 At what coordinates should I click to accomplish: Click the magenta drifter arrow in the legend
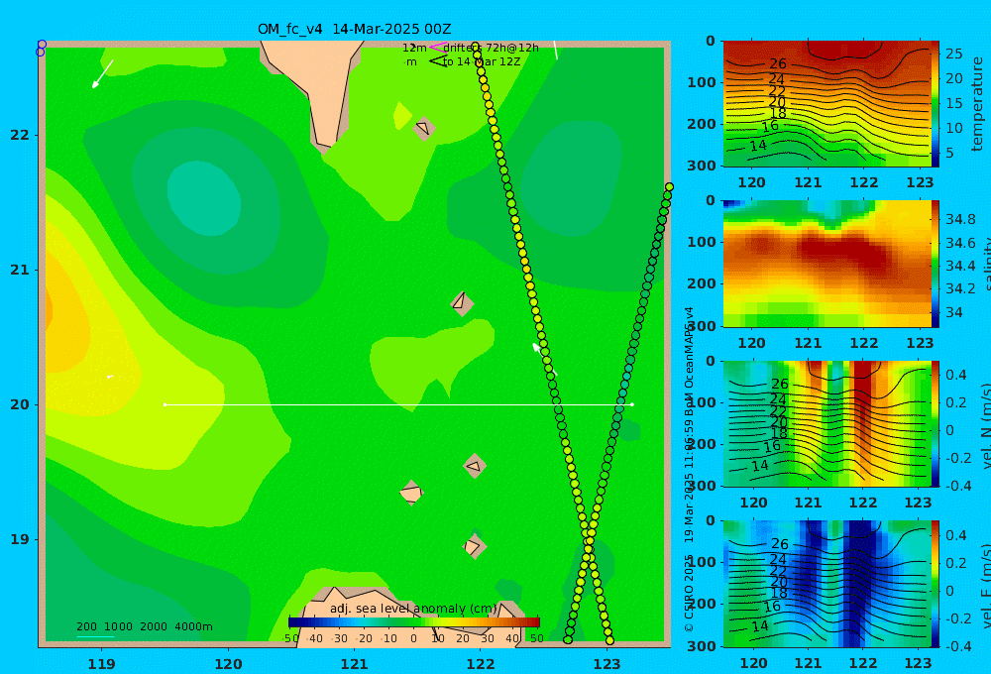point(437,47)
